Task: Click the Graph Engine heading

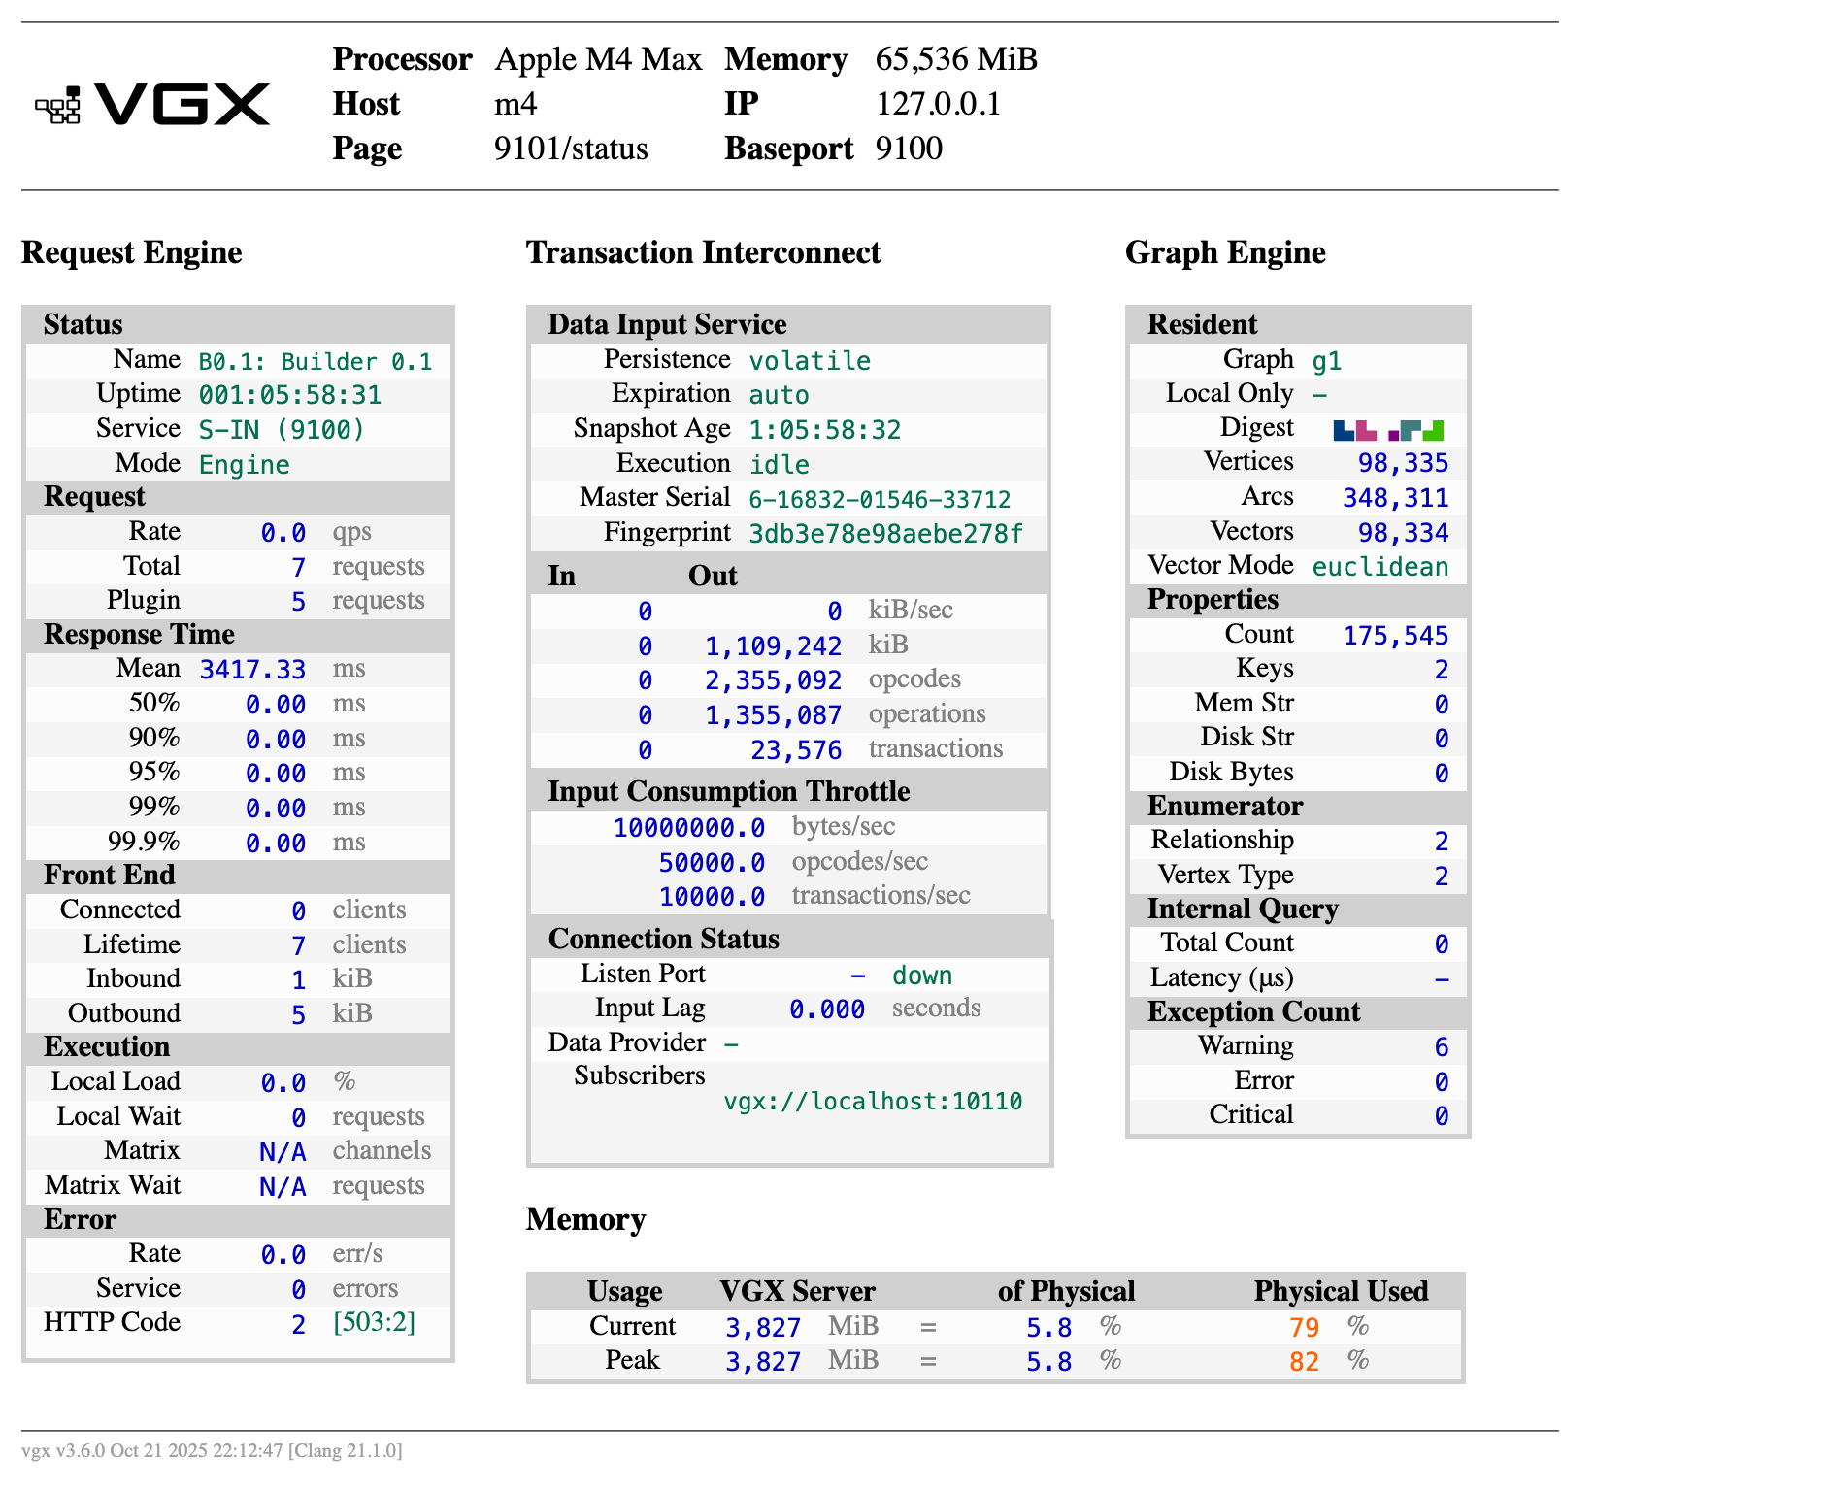Action: click(1225, 252)
